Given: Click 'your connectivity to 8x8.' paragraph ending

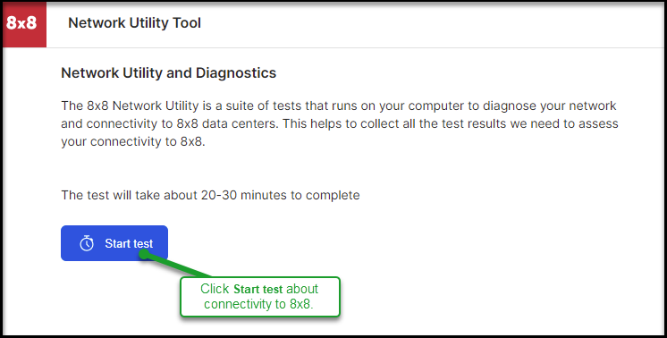Looking at the screenshot, I should [133, 141].
